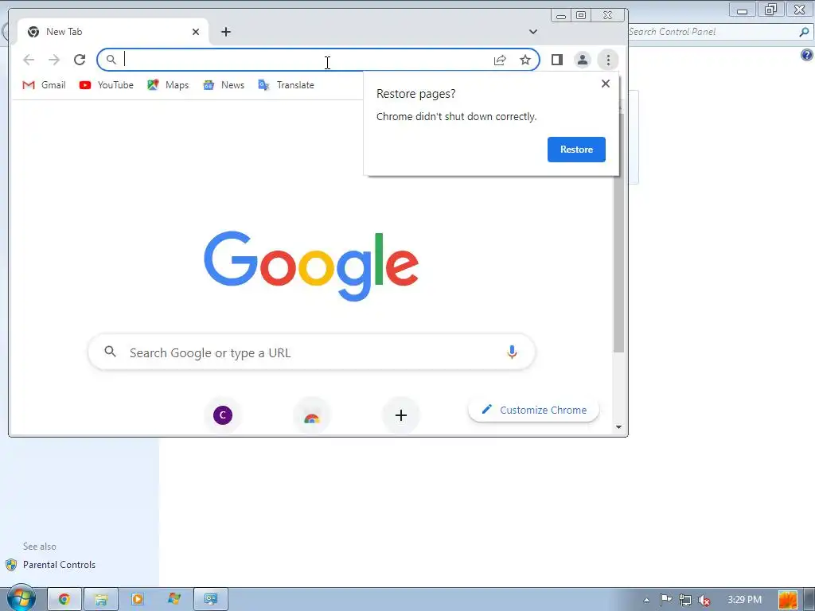This screenshot has width=815, height=611.
Task: Show hidden tray icons arrow
Action: tap(646, 600)
